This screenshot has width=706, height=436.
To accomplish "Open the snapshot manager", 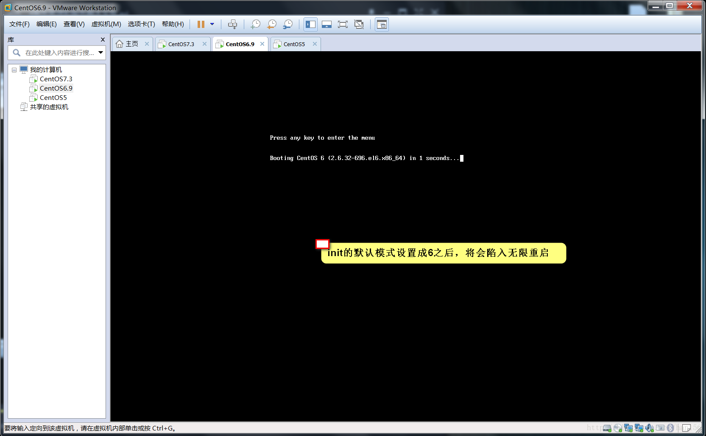I will pyautogui.click(x=287, y=24).
